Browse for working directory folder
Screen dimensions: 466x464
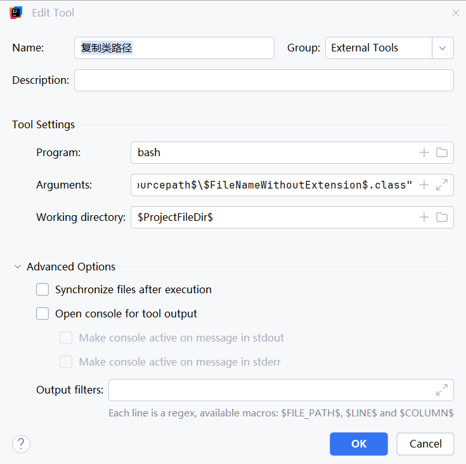tap(442, 217)
